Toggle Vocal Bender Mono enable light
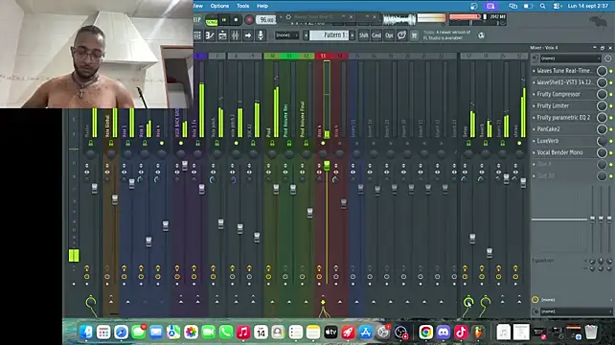This screenshot has width=615, height=345. coord(610,153)
